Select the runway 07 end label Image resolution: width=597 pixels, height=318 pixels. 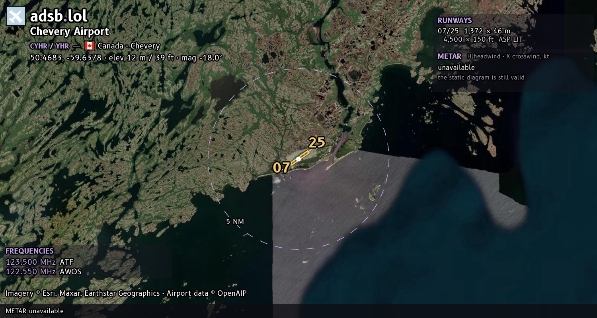pyautogui.click(x=281, y=168)
